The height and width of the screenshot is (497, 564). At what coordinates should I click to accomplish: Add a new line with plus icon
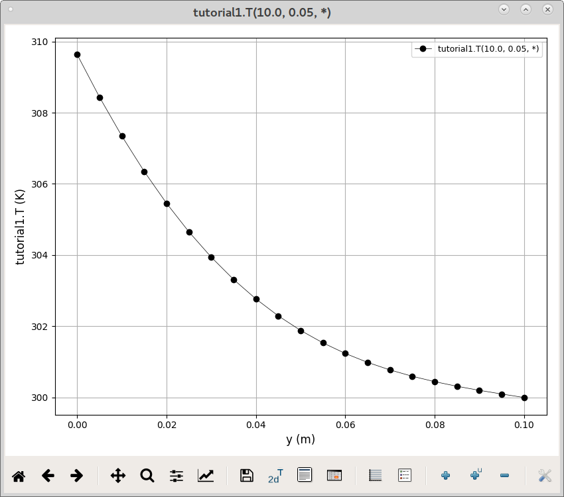click(446, 476)
